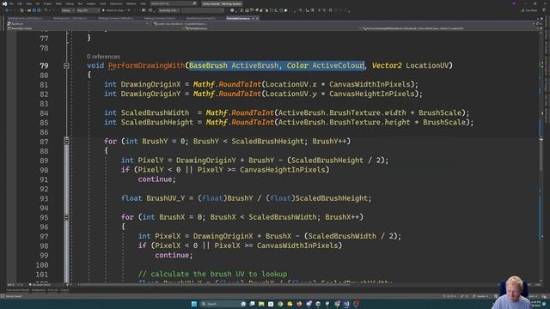The height and width of the screenshot is (309, 550).
Task: Open the Windows Start menu
Action: pyautogui.click(x=193, y=304)
